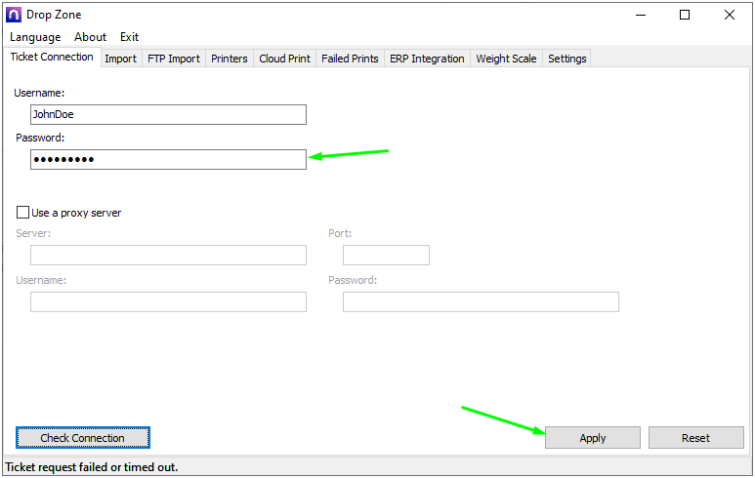Click the Drop Zone app icon
The height and width of the screenshot is (478, 755).
point(14,15)
